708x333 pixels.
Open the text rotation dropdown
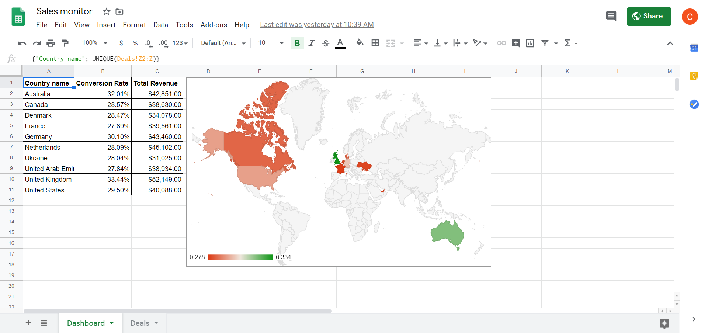(x=480, y=43)
